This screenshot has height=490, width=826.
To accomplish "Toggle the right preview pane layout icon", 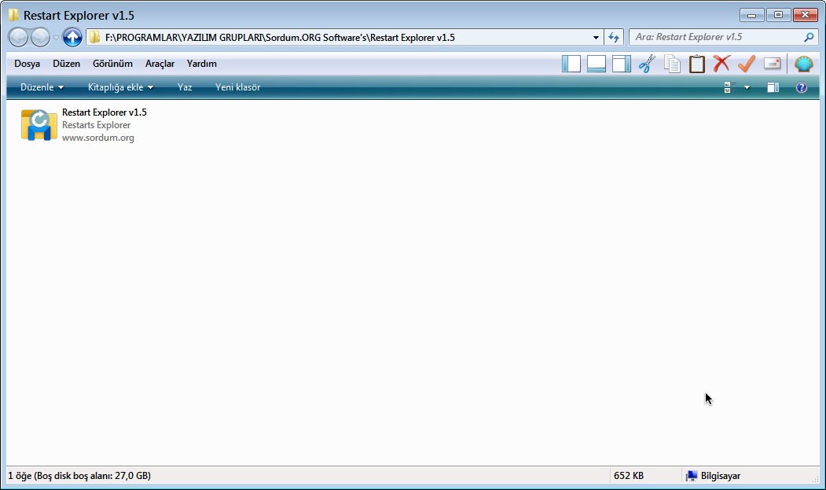I will coord(622,64).
